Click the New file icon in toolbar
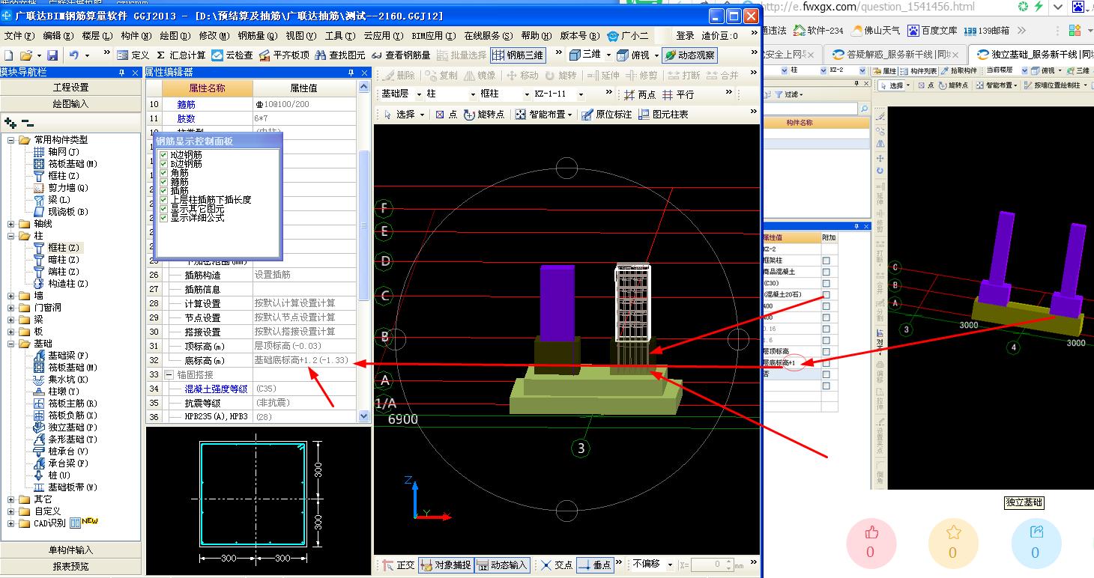1094x578 pixels. [9, 55]
